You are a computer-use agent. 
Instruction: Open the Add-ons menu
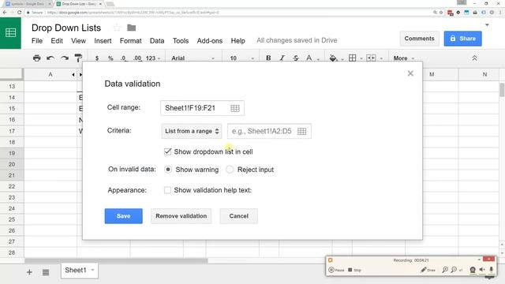[210, 41]
